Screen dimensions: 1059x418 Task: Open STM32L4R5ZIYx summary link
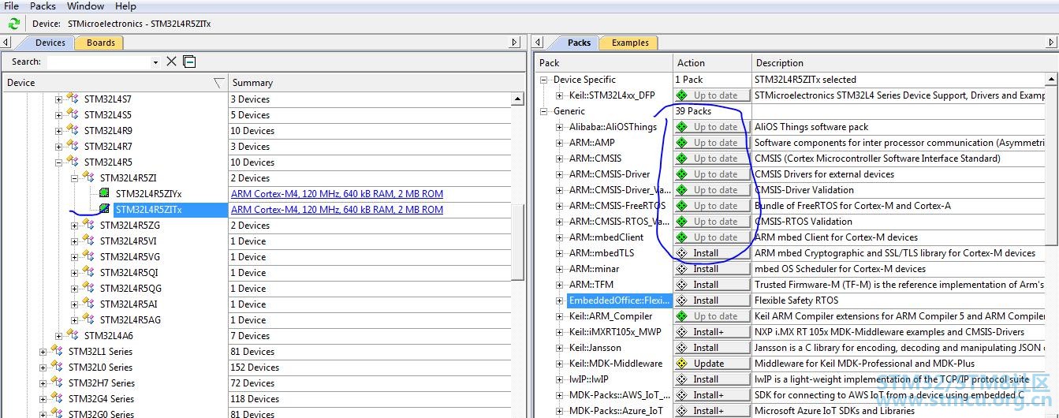click(x=337, y=194)
